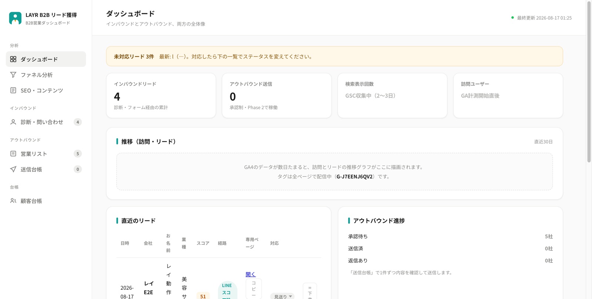This screenshot has width=592, height=299.
Task: Click the コピー button under 開く
Action: (x=254, y=289)
